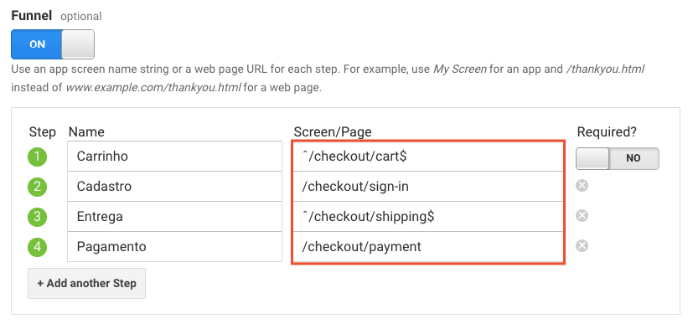Click the Name column header

pos(86,131)
